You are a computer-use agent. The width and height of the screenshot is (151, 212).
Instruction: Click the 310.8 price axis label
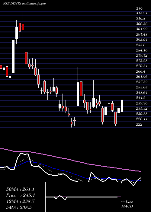[x=140, y=18]
